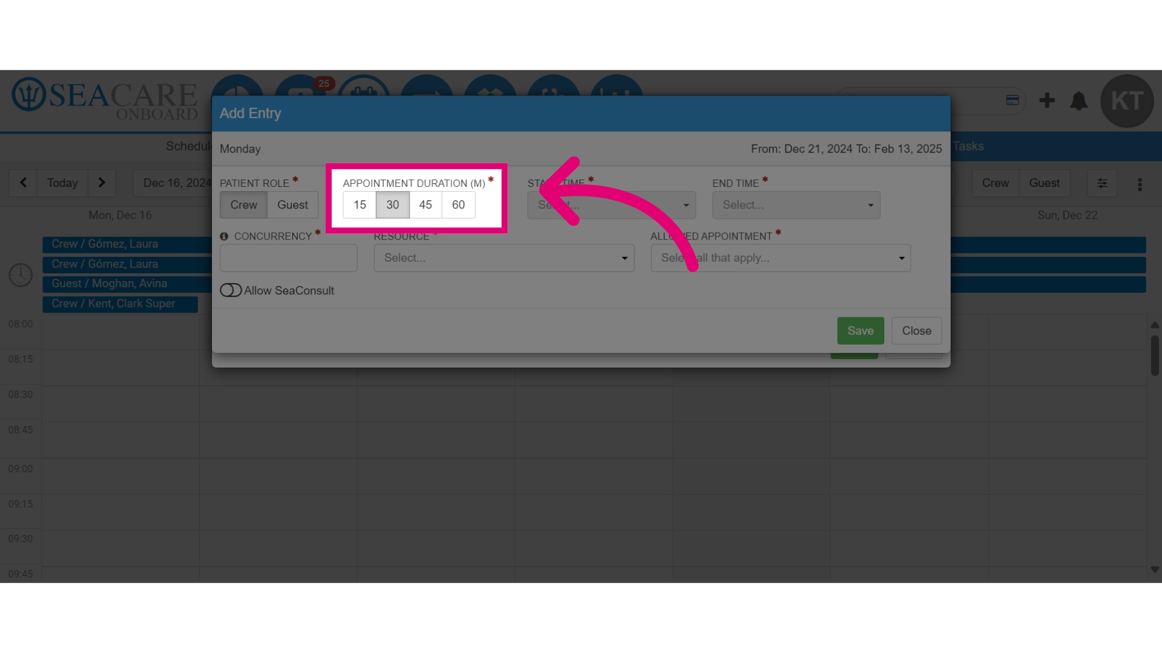Go to previous week with left chevron
Image resolution: width=1162 pixels, height=653 pixels.
(x=23, y=183)
